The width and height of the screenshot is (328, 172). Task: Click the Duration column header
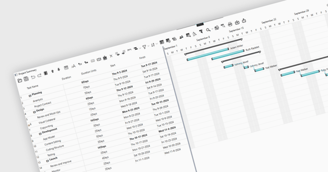coord(66,78)
